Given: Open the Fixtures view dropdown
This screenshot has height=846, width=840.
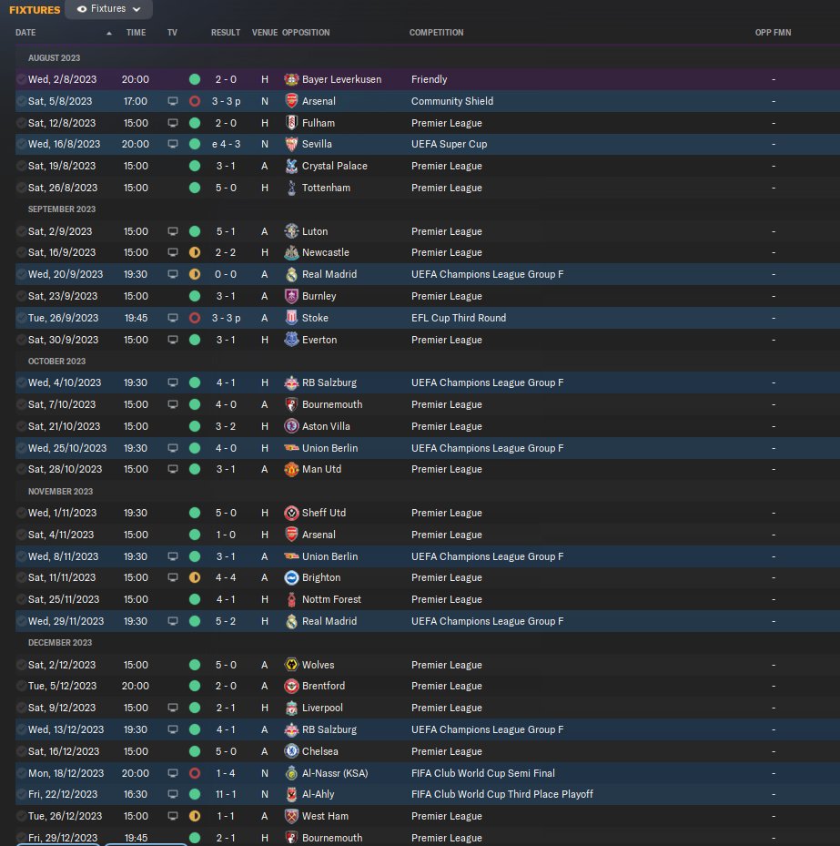Looking at the screenshot, I should tap(108, 8).
